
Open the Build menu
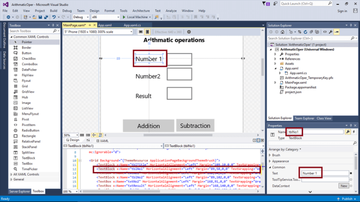[x=54, y=11]
